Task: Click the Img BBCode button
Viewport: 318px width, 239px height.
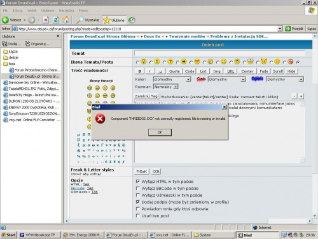Action: click(217, 71)
